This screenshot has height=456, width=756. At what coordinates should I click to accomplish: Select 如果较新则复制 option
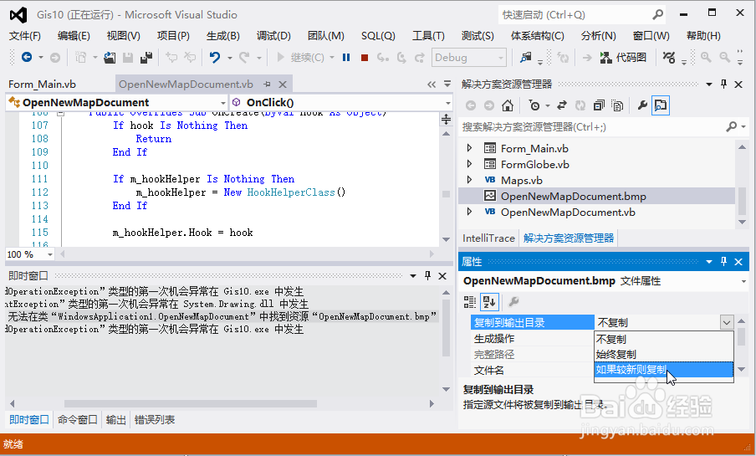(664, 370)
